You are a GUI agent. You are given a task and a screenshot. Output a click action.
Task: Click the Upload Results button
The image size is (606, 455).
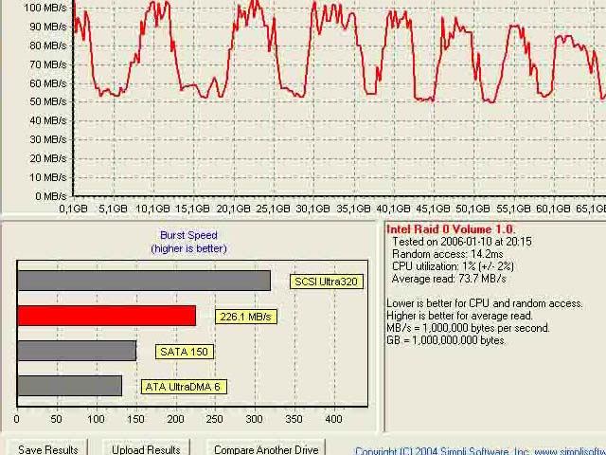(x=146, y=448)
